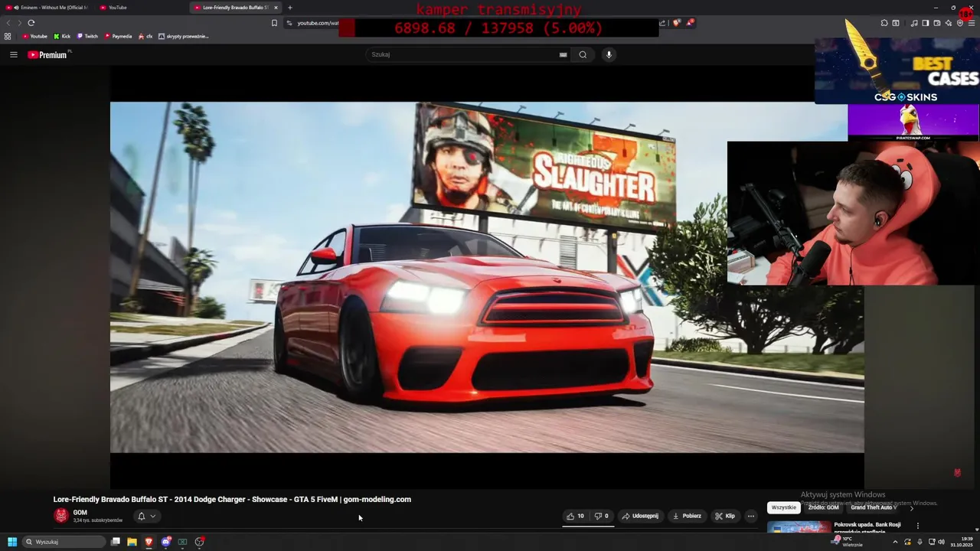
Task: Show hidden system tray icons chevron
Action: tap(895, 542)
